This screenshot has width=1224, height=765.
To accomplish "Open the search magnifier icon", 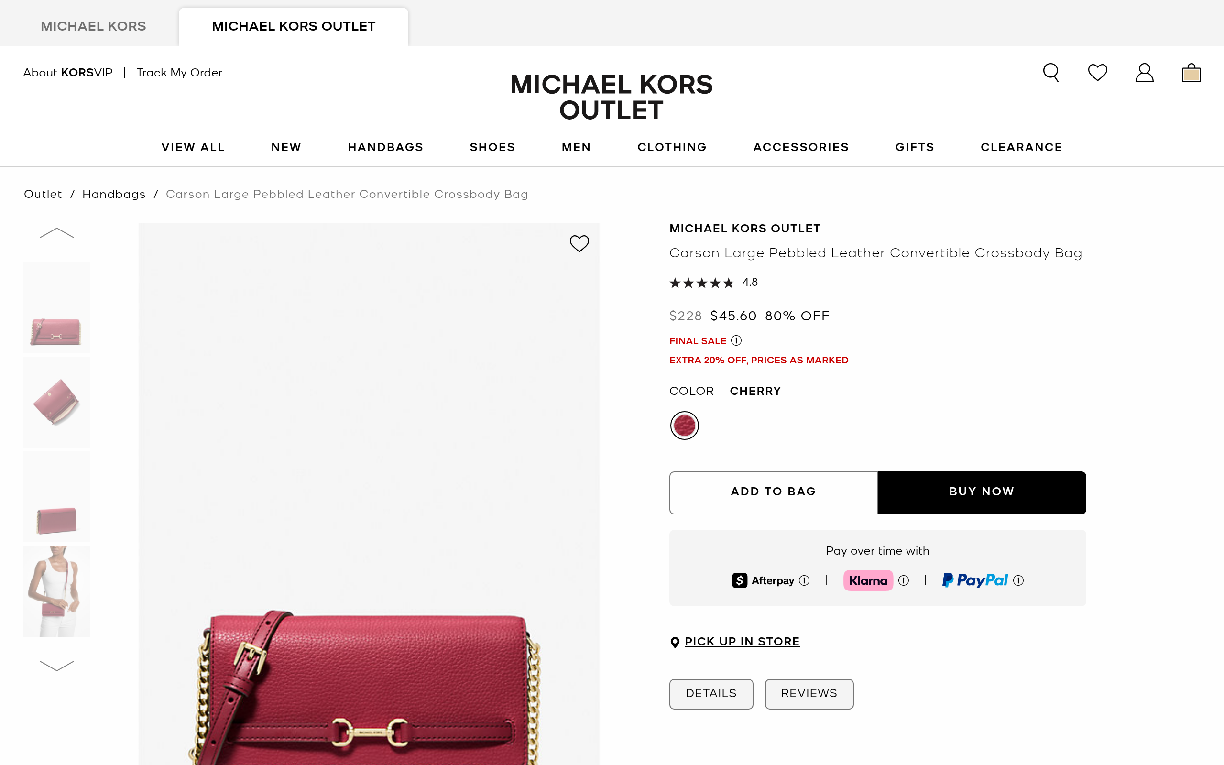I will (x=1050, y=73).
